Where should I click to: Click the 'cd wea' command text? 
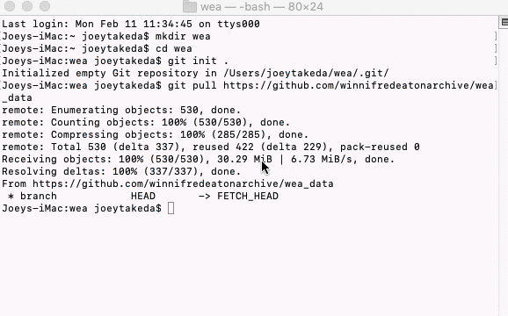click(174, 48)
